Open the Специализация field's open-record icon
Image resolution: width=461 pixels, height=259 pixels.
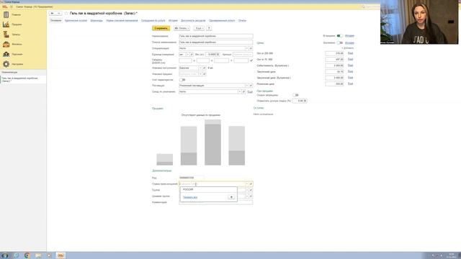[x=251, y=48]
